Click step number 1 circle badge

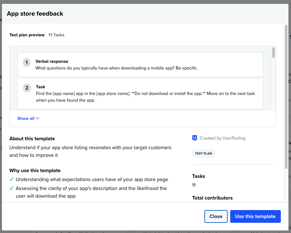coord(27,62)
